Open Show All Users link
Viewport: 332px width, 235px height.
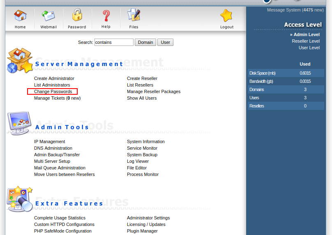142,98
